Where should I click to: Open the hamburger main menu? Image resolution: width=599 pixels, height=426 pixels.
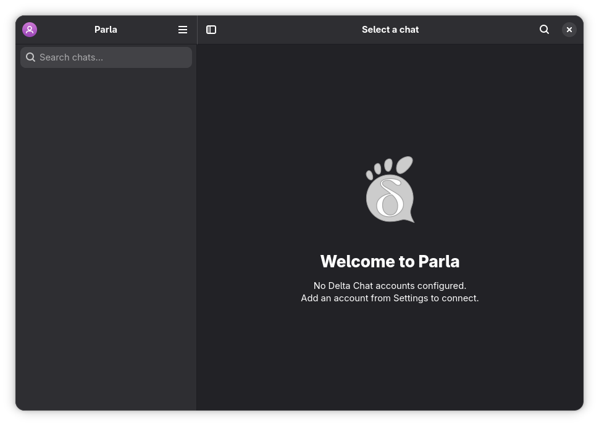[183, 30]
